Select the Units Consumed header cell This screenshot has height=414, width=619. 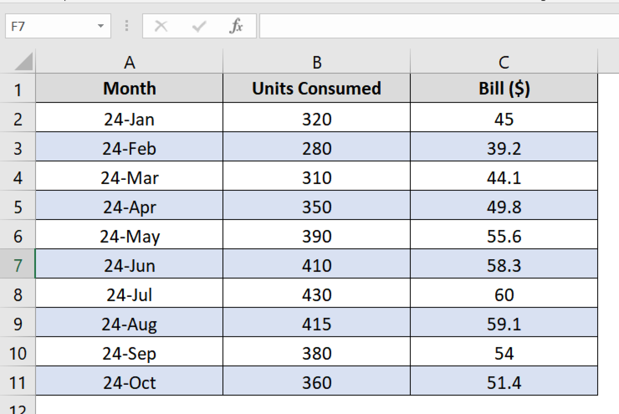(316, 89)
